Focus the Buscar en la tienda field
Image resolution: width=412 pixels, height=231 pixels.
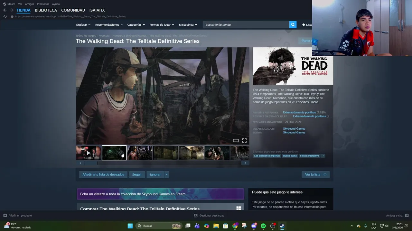[x=246, y=24]
